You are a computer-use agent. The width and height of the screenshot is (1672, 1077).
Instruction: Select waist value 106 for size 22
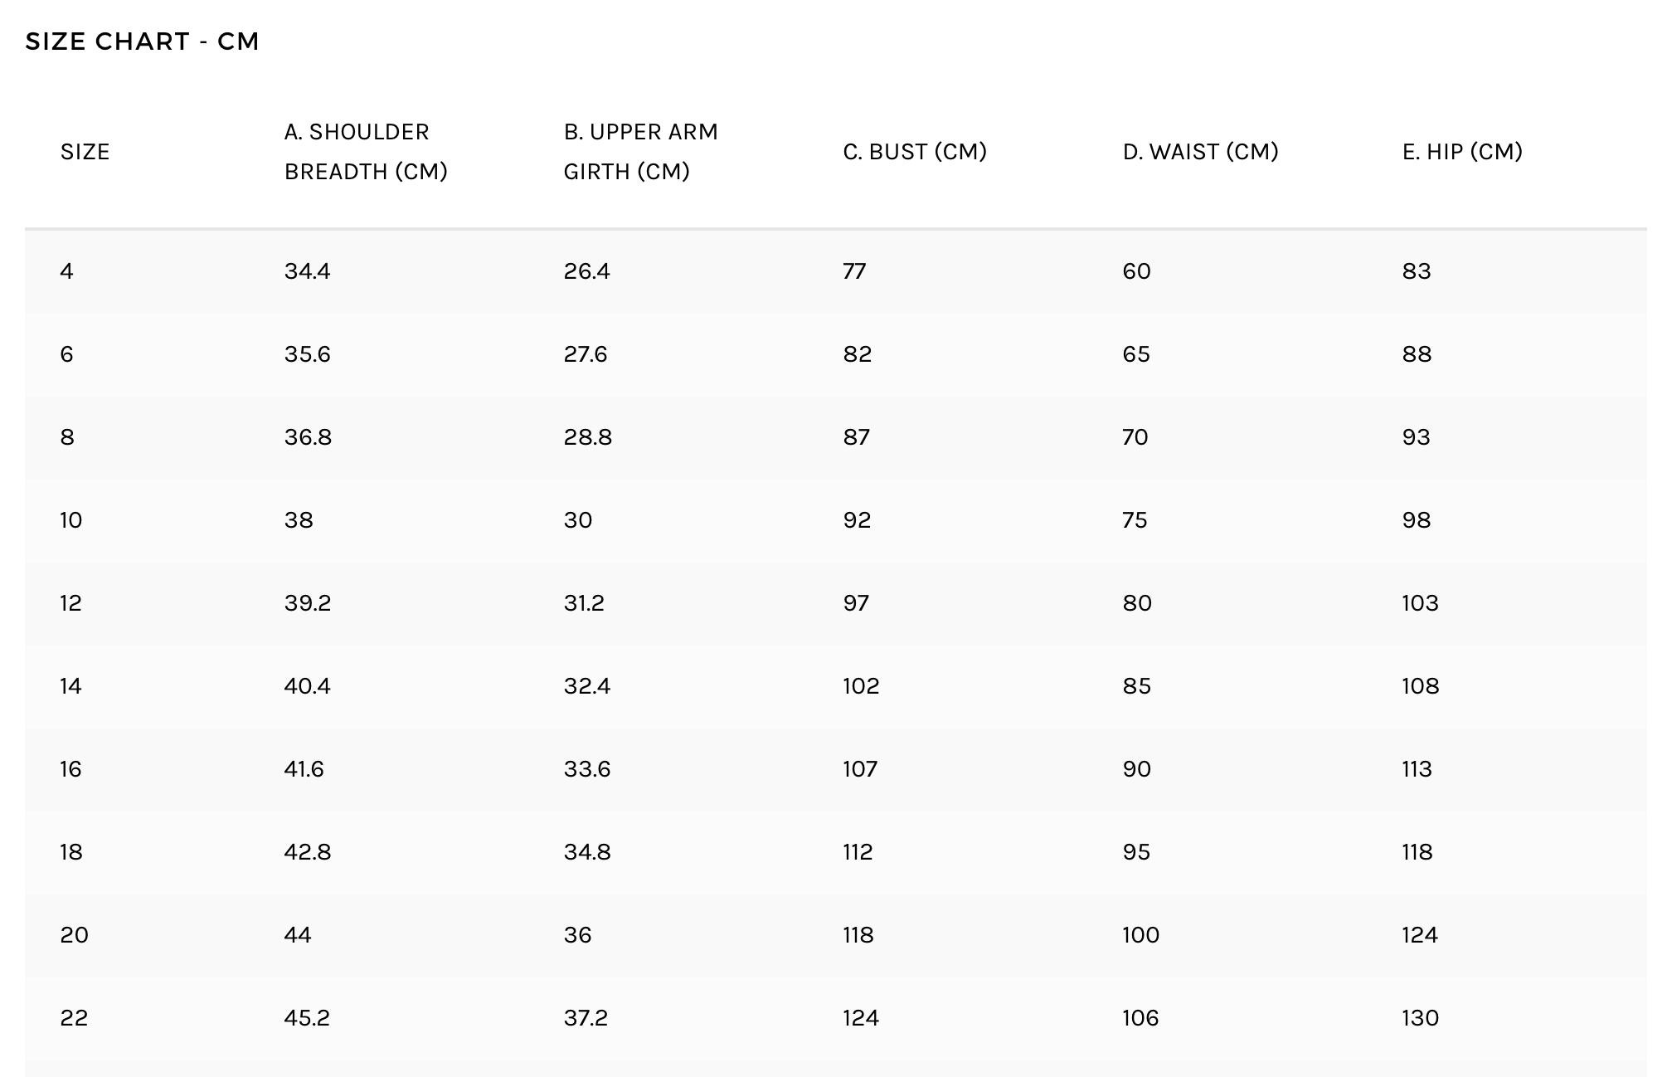[1140, 1018]
